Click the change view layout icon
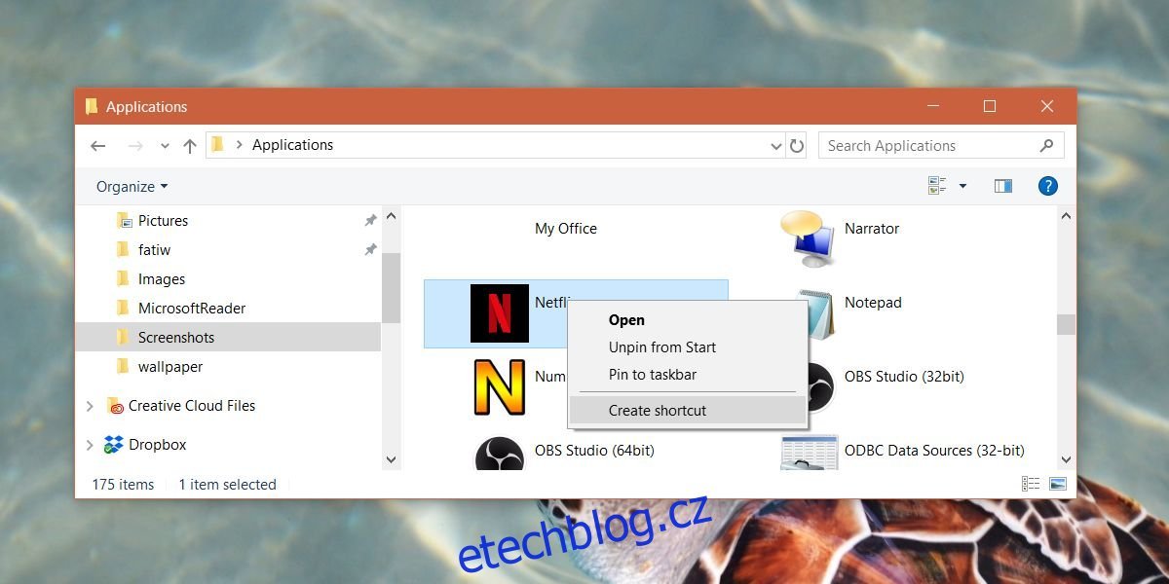Screen dimensions: 1169x584 point(937,186)
